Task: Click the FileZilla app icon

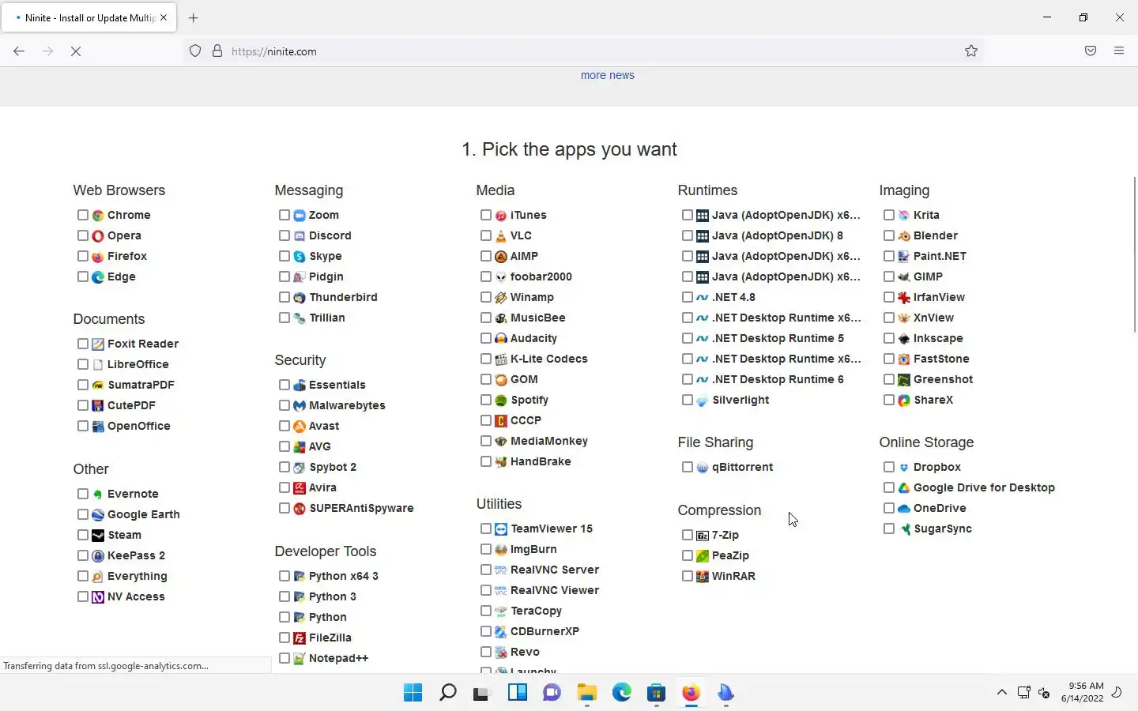Action: [300, 638]
